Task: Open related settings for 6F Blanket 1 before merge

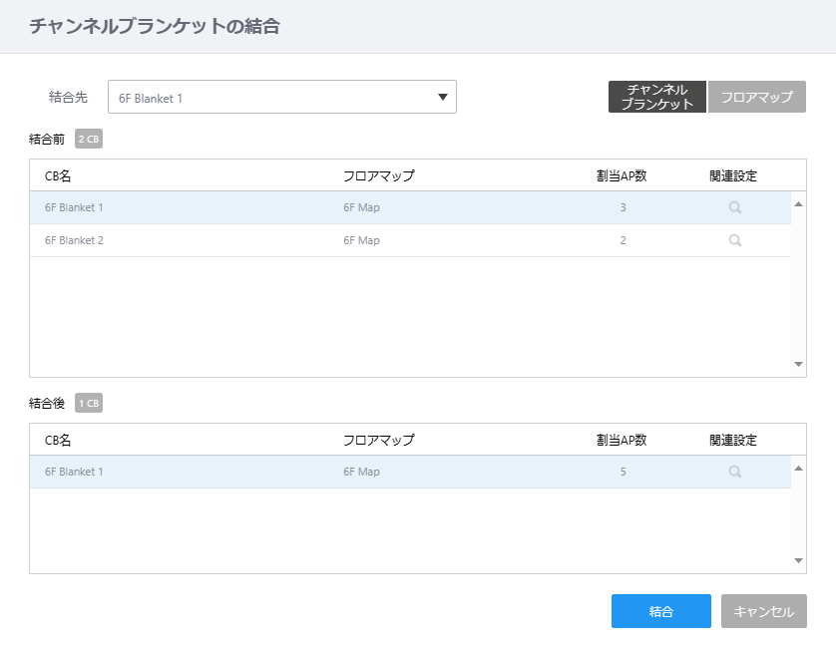Action: [x=734, y=207]
